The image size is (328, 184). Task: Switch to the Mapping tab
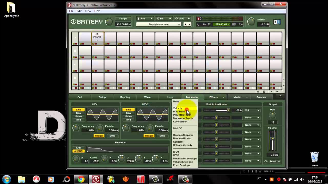coord(125,97)
